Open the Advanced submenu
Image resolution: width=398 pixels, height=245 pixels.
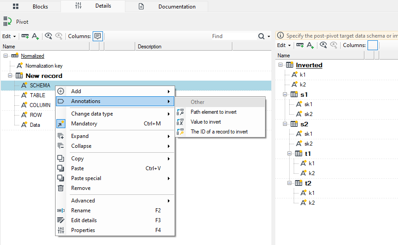(115, 201)
